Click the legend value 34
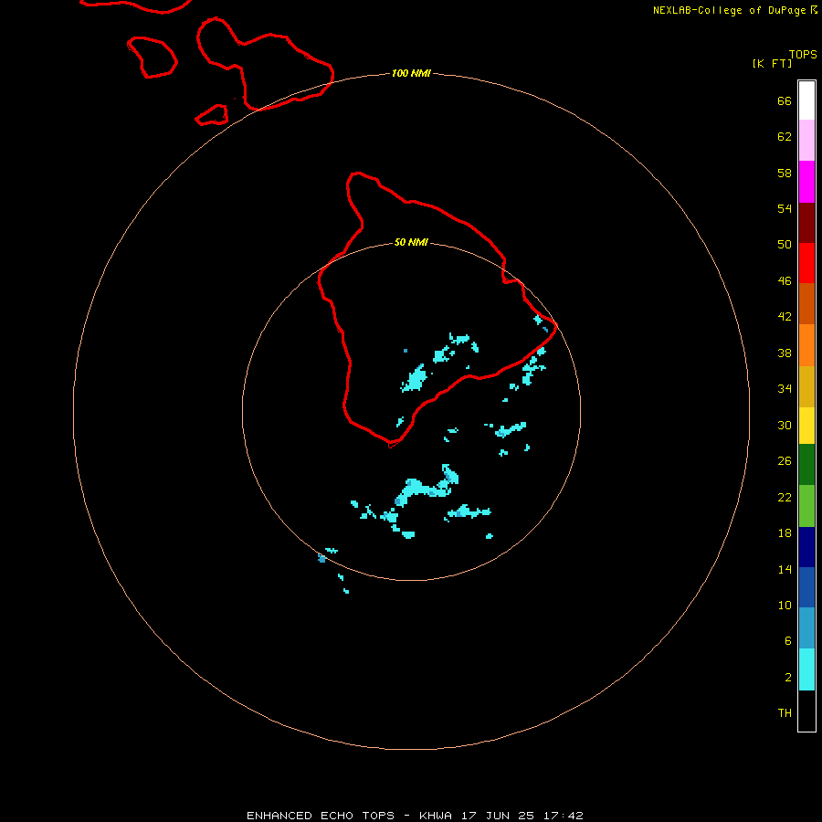The height and width of the screenshot is (822, 822). click(785, 389)
